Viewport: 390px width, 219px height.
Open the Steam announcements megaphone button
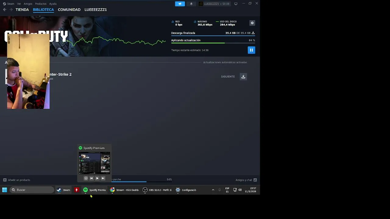180,4
